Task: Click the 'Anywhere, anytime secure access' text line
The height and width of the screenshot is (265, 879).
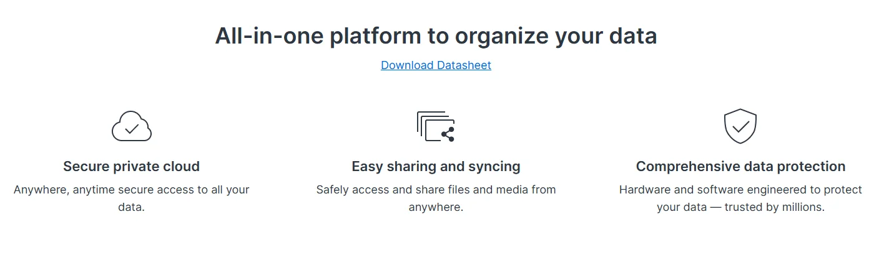Action: [132, 190]
